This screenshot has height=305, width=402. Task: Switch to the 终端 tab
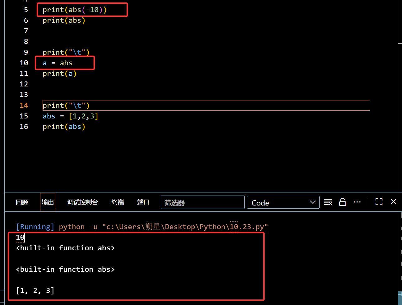118,202
